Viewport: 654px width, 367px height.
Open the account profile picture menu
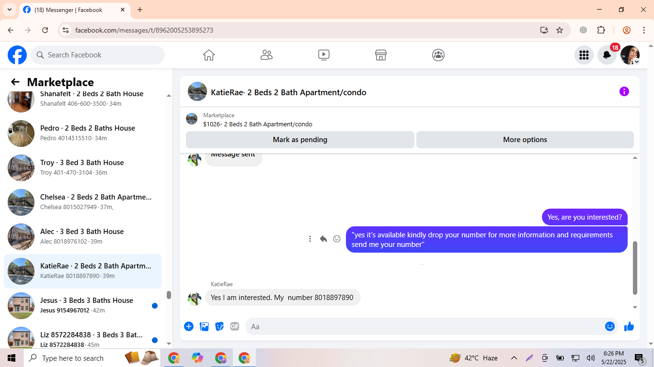click(x=630, y=55)
